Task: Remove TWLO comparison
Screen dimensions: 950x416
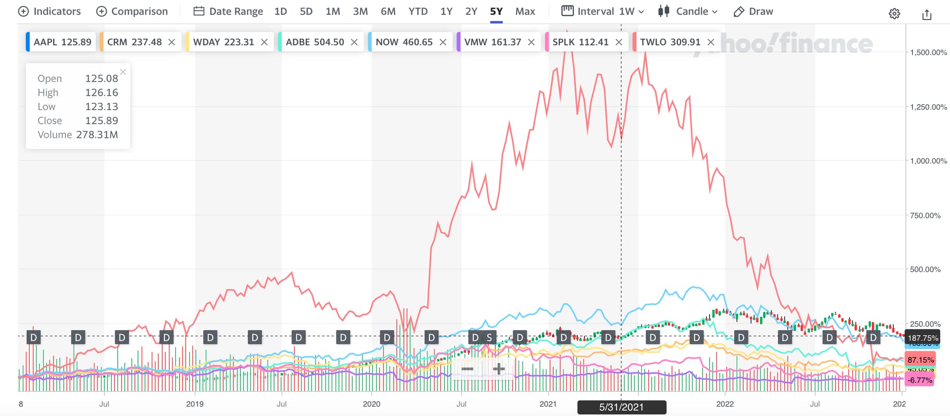Action: (x=711, y=42)
